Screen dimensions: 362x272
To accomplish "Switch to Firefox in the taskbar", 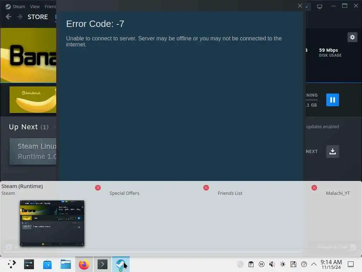I will (x=84, y=264).
